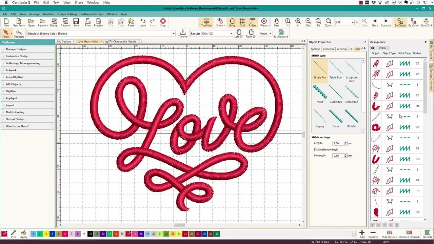This screenshot has width=434, height=244.
Task: Rotate design Left 90°
Action: [239, 34]
